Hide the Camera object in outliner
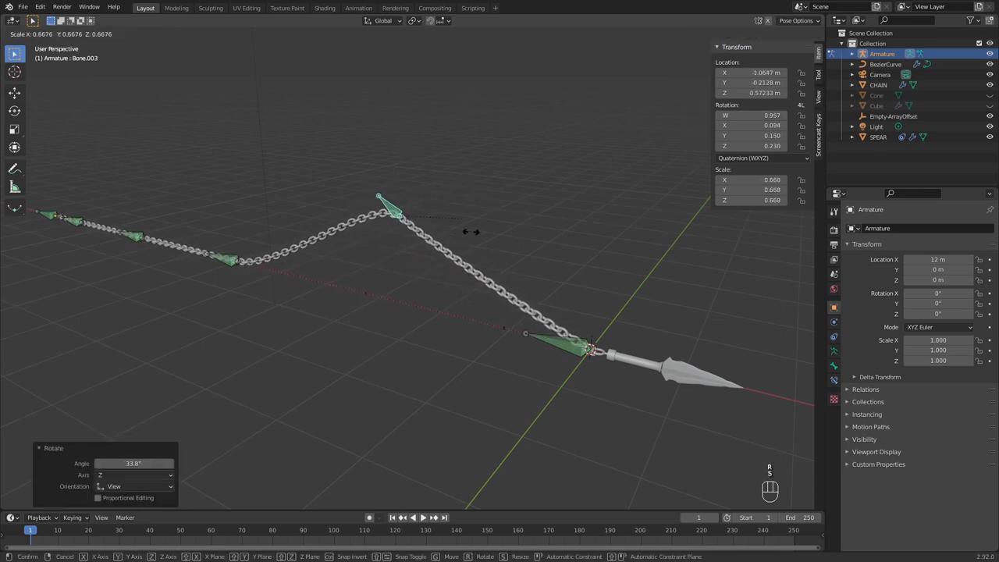Image resolution: width=999 pixels, height=562 pixels. (990, 75)
